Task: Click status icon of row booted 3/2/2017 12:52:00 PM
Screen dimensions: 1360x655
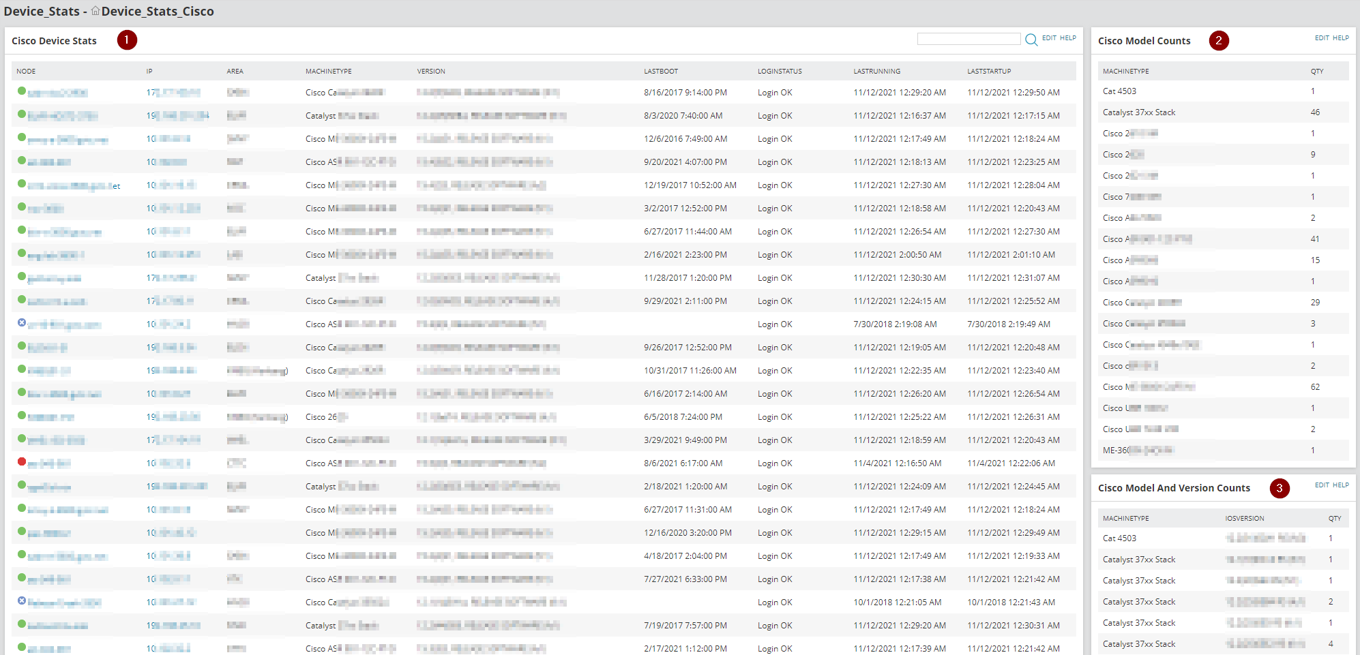Action: pos(22,207)
